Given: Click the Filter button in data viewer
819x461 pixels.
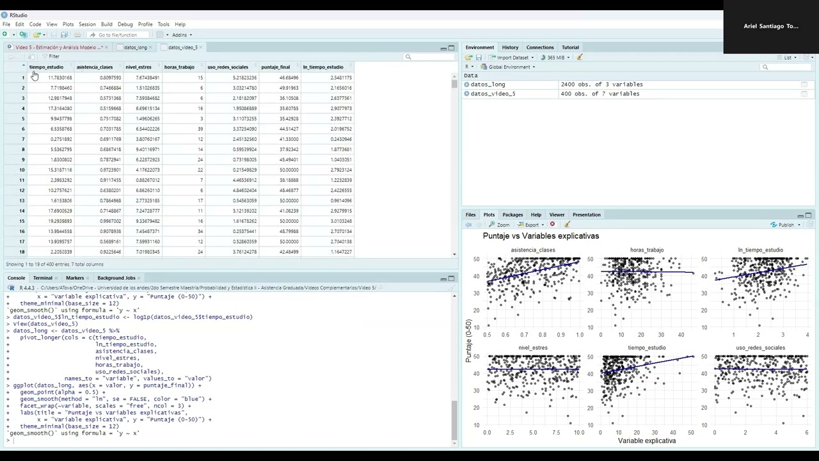Looking at the screenshot, I should [51, 56].
